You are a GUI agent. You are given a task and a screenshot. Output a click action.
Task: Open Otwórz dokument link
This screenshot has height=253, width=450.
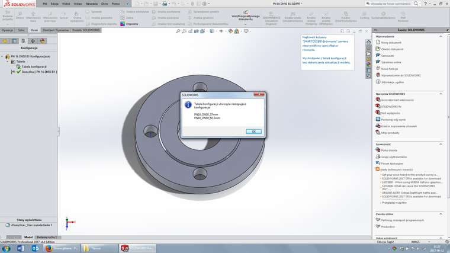[392, 49]
